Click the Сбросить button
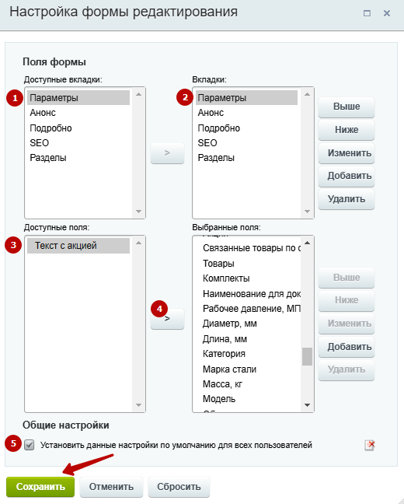Image resolution: width=404 pixels, height=504 pixels. pyautogui.click(x=179, y=487)
